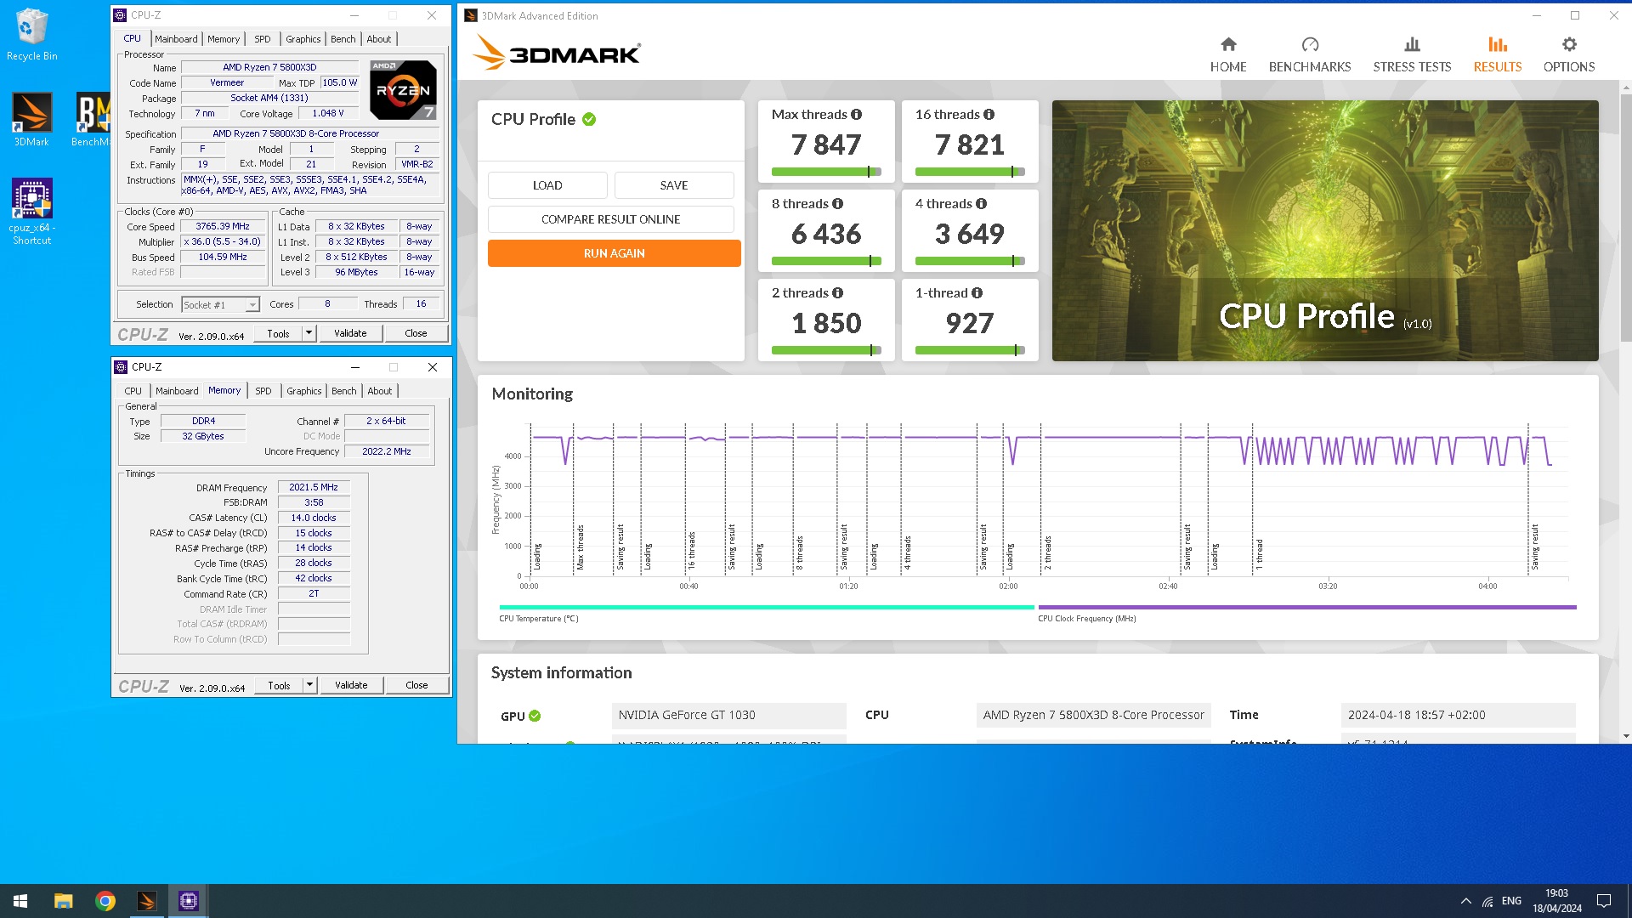The image size is (1632, 918).
Task: Click the 1-thread score bar
Action: pos(970,350)
